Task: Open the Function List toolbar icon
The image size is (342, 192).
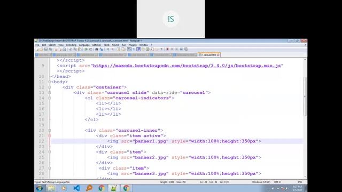Action: [152, 50]
